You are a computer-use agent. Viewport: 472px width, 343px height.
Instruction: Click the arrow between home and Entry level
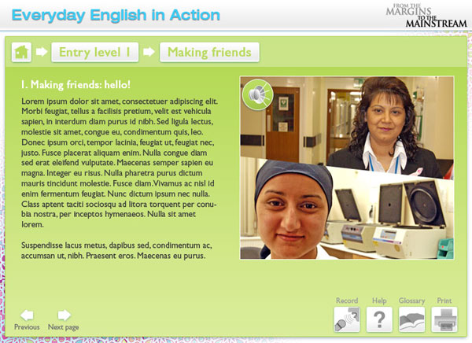click(42, 52)
